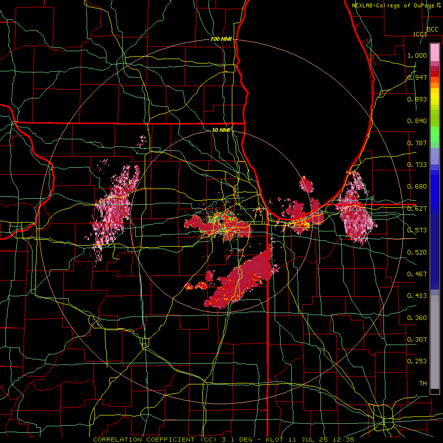Image resolution: width=443 pixels, height=443 pixels.
Task: Click the 0.947 scale value
Action: tap(417, 77)
